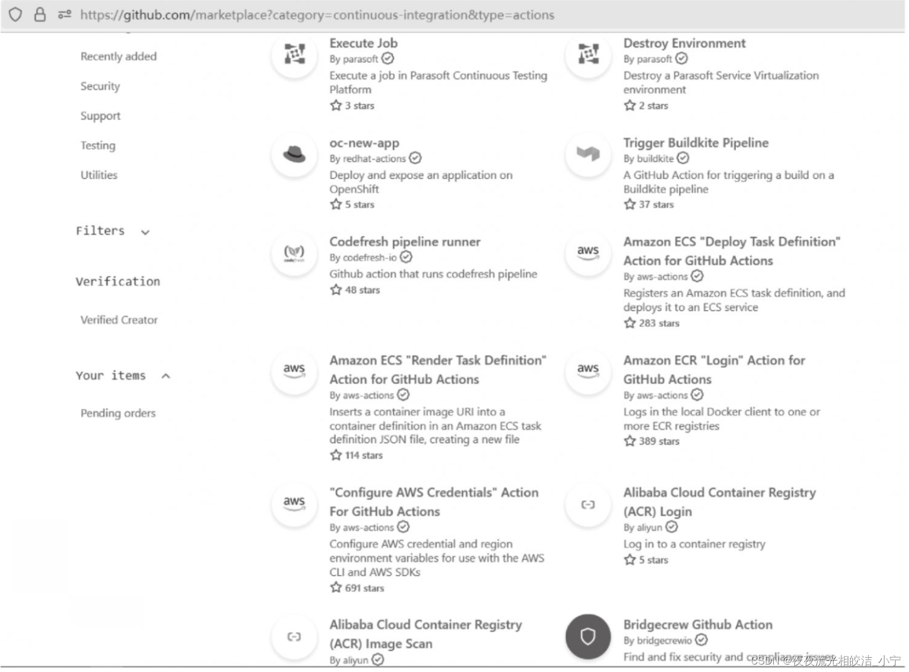Click the star icon beside 389 stars
Screen dimensions: 909x672
[x=629, y=441]
